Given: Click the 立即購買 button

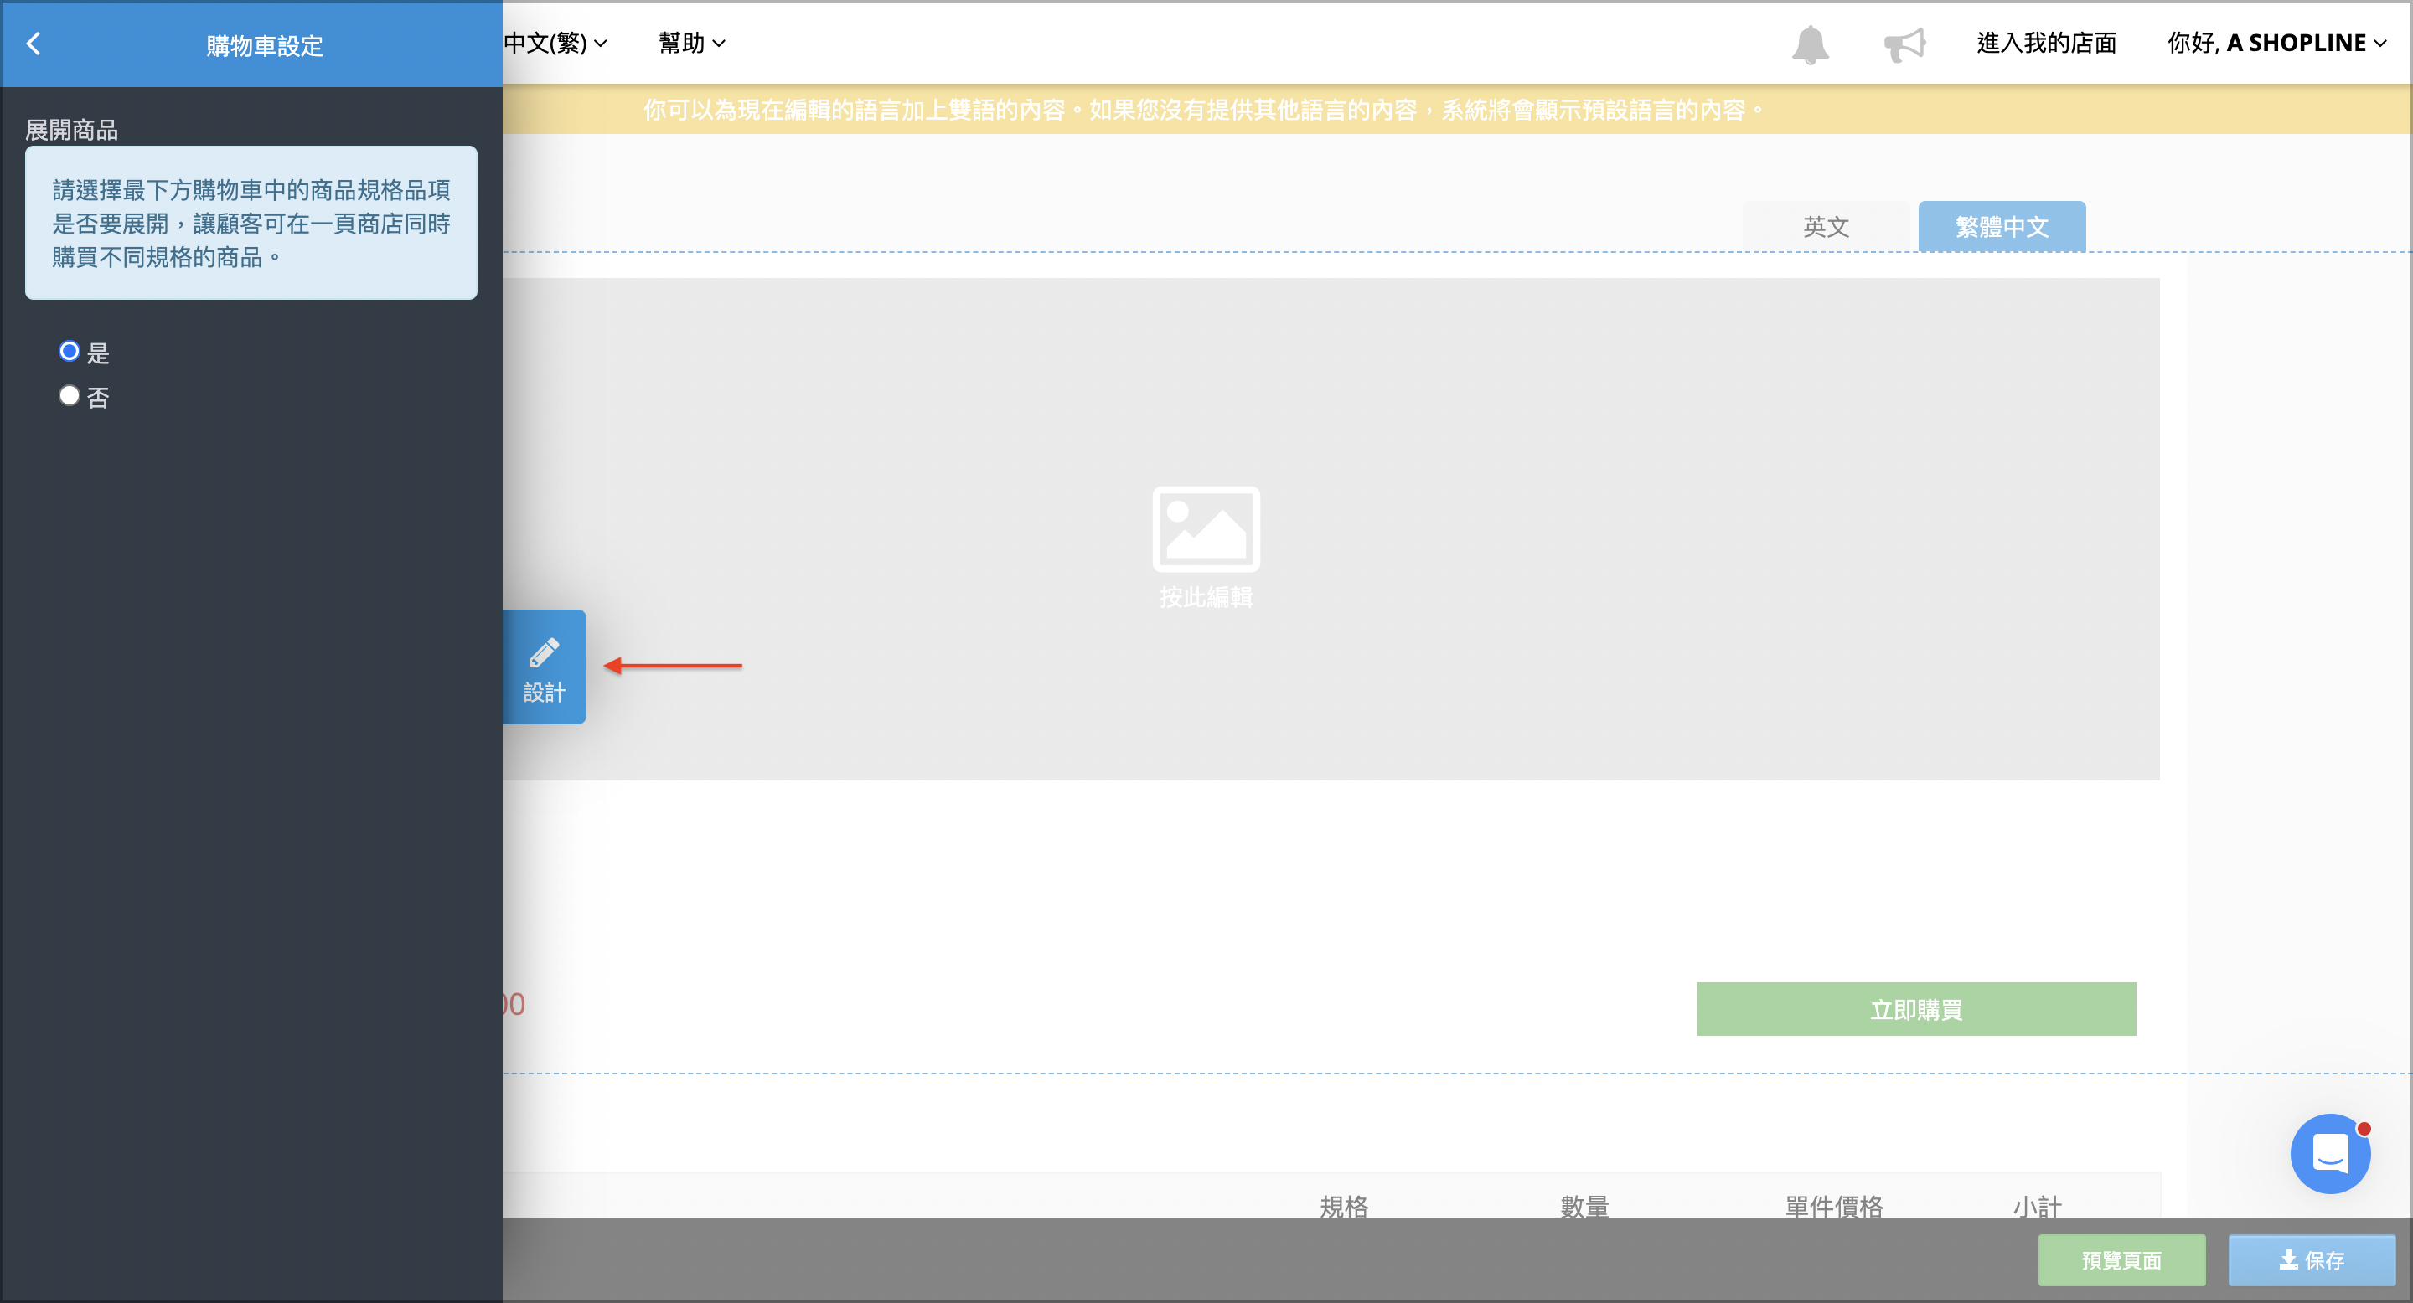Looking at the screenshot, I should tap(1915, 1009).
